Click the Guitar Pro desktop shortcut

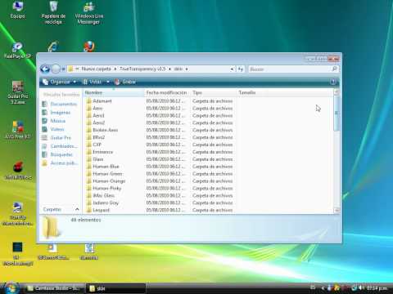18,92
